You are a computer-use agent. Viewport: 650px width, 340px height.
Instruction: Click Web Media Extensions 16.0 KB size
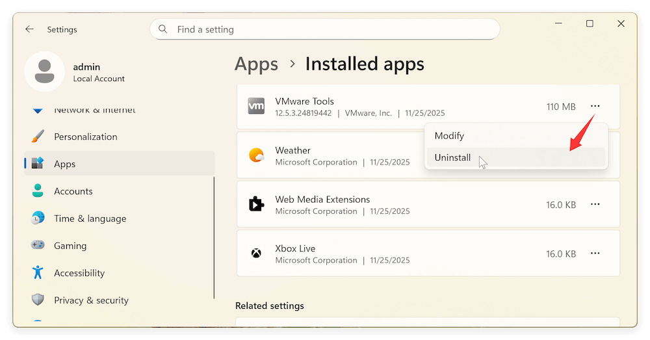point(561,205)
